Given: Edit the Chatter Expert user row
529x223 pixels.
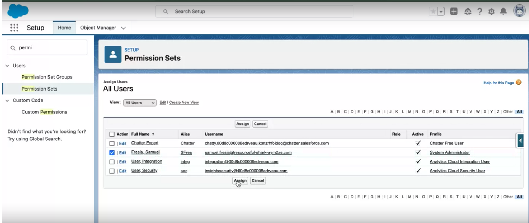Looking at the screenshot, I should [123, 144].
